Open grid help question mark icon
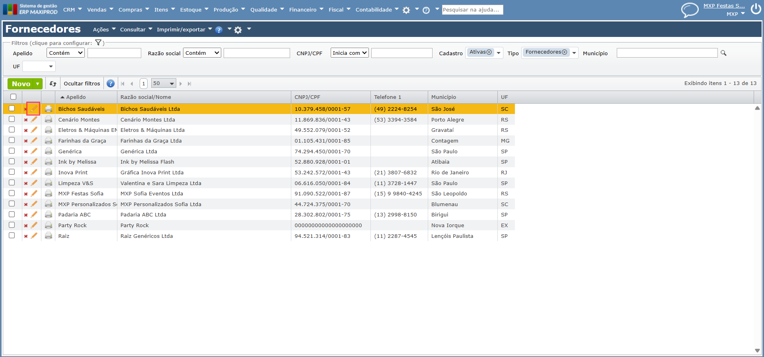The image size is (764, 357). point(111,84)
